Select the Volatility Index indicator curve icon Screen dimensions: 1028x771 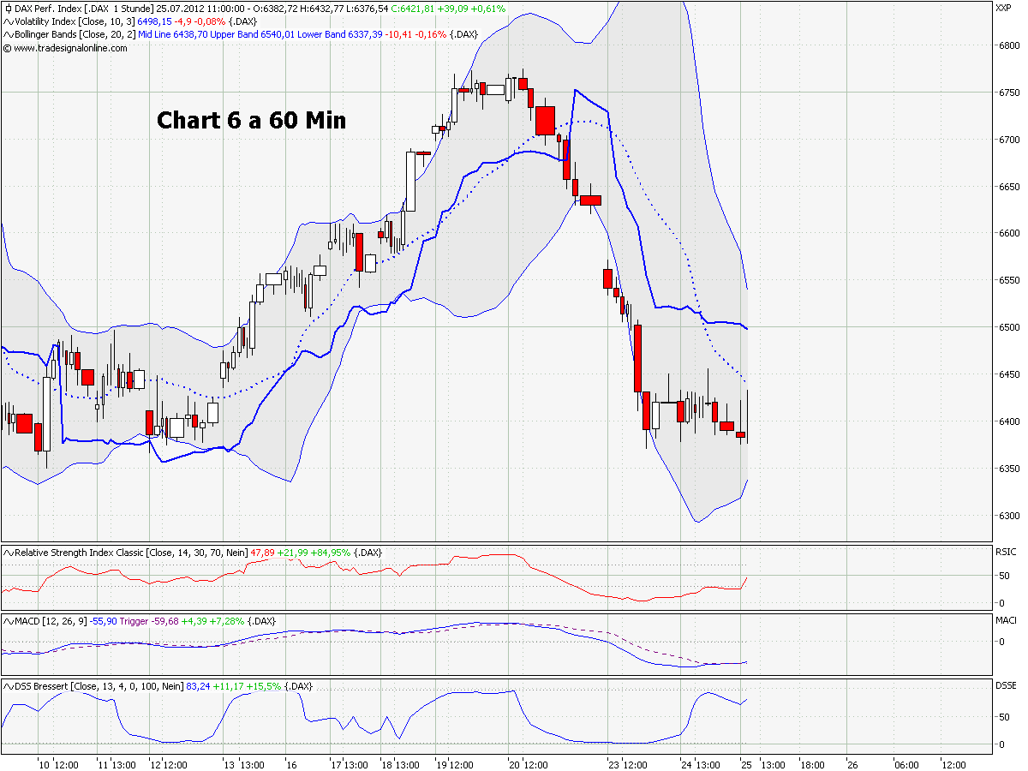pos(9,21)
